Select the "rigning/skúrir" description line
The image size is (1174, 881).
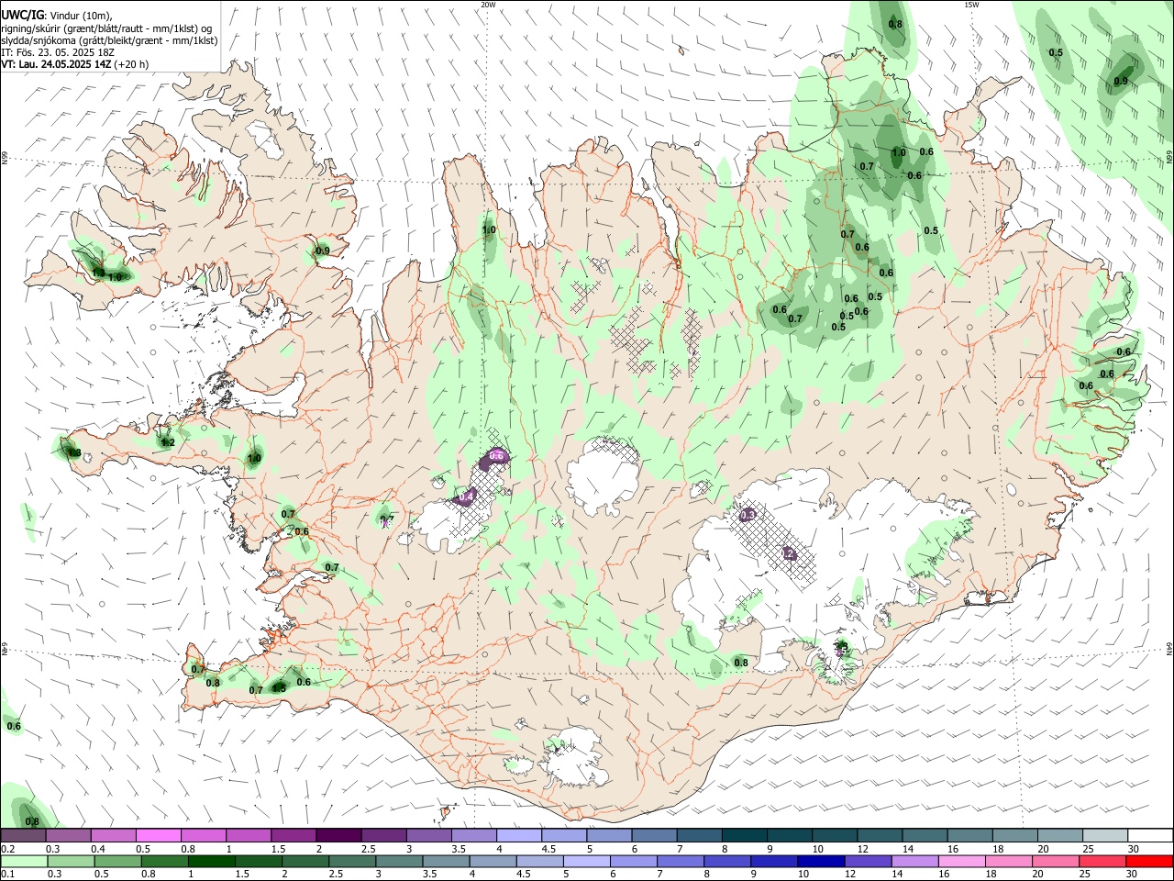106,28
